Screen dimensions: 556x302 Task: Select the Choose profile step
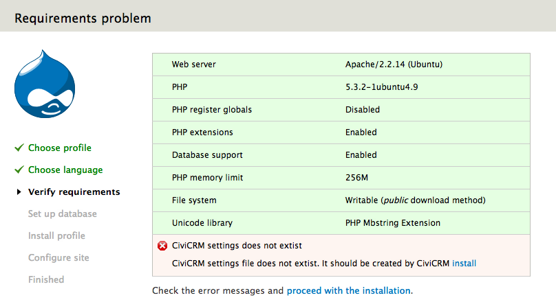pos(60,148)
